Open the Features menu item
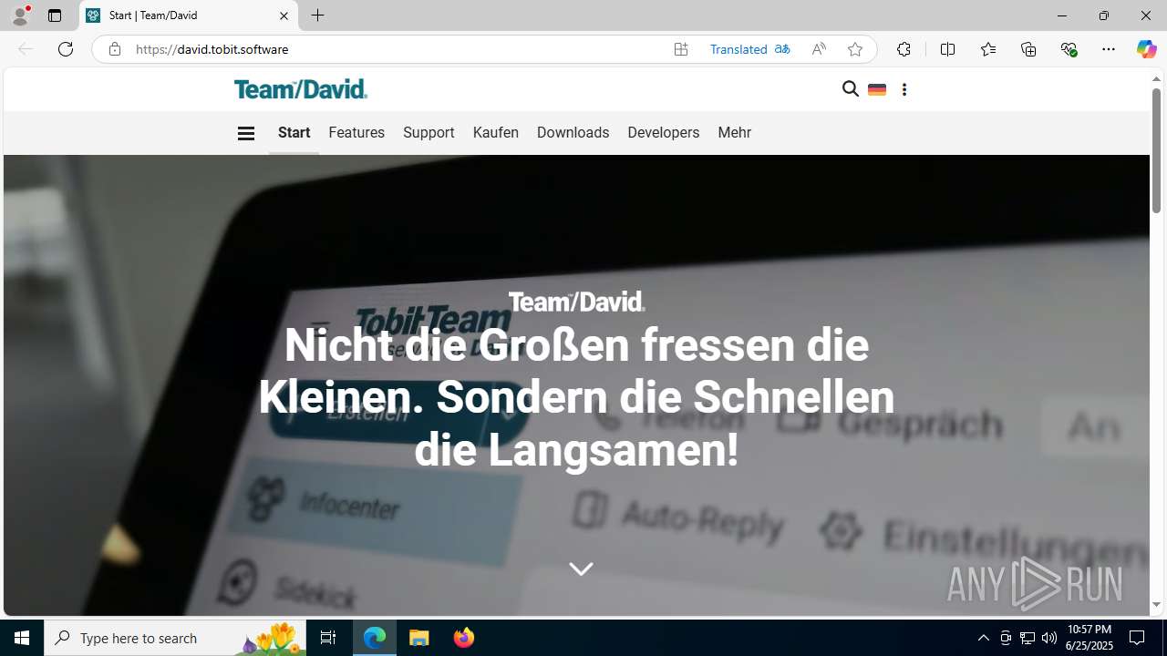The height and width of the screenshot is (656, 1167). (356, 133)
